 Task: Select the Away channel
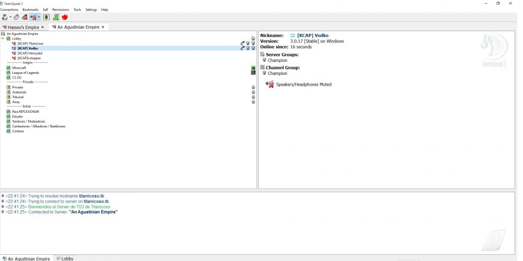[x=16, y=102]
